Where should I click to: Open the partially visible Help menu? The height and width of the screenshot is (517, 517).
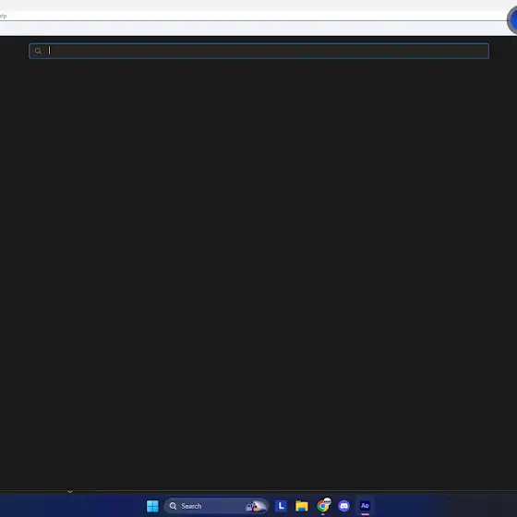[x=3, y=16]
